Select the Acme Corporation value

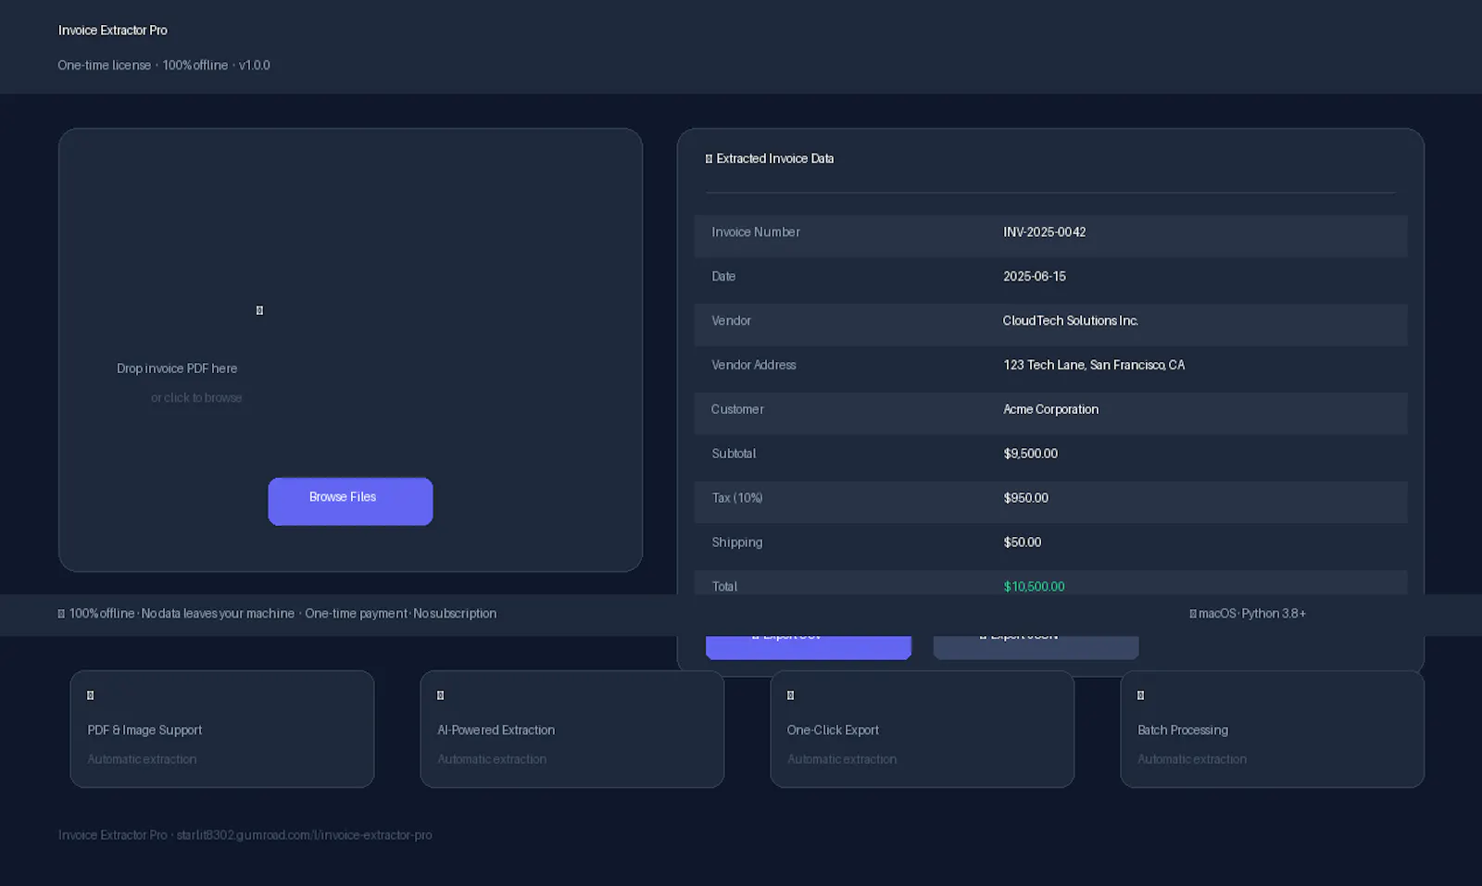1051,409
